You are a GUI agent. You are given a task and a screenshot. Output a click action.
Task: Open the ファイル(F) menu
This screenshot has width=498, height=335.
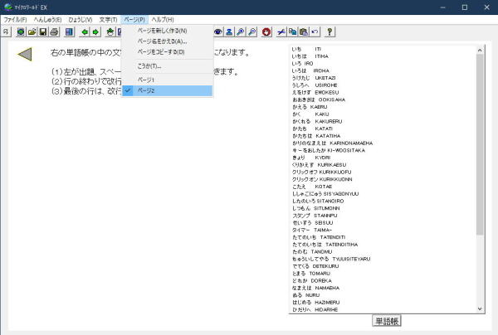point(15,20)
